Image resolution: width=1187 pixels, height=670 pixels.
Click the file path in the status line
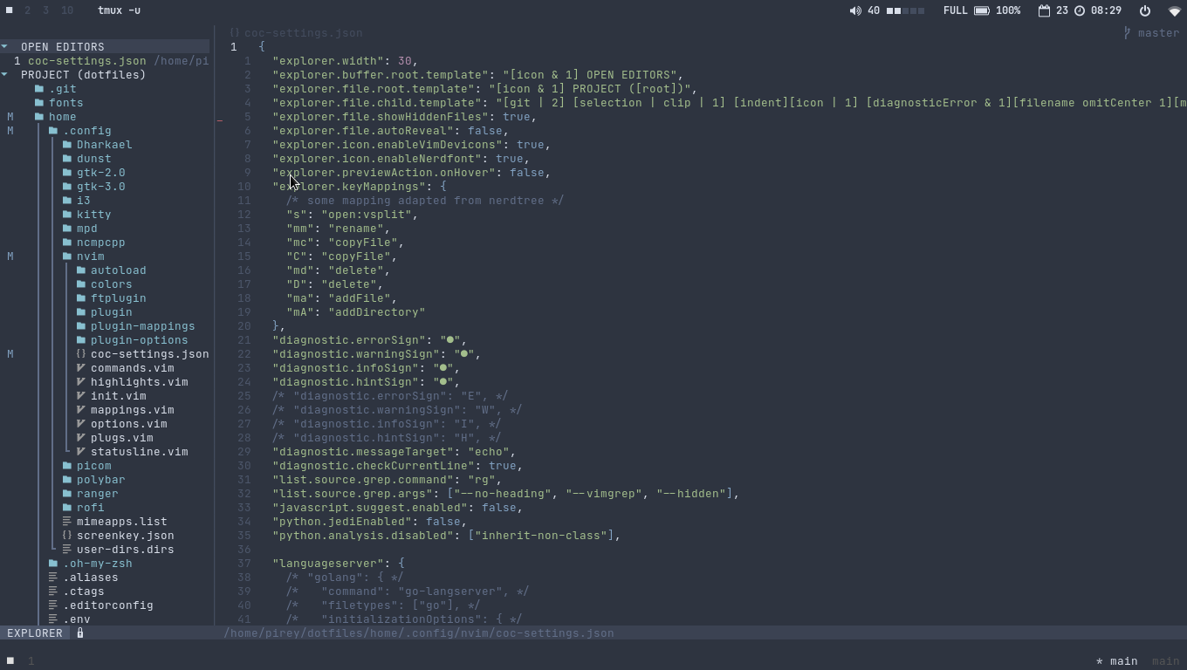pyautogui.click(x=418, y=633)
